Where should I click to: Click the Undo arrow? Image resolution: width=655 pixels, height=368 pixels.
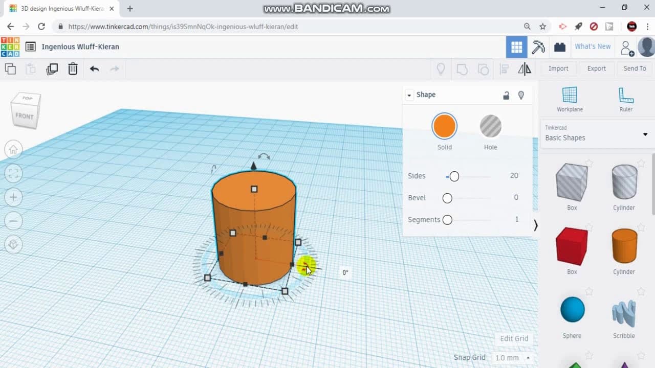coord(94,68)
